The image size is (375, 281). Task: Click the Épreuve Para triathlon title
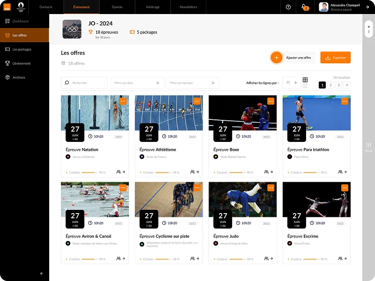(x=308, y=149)
